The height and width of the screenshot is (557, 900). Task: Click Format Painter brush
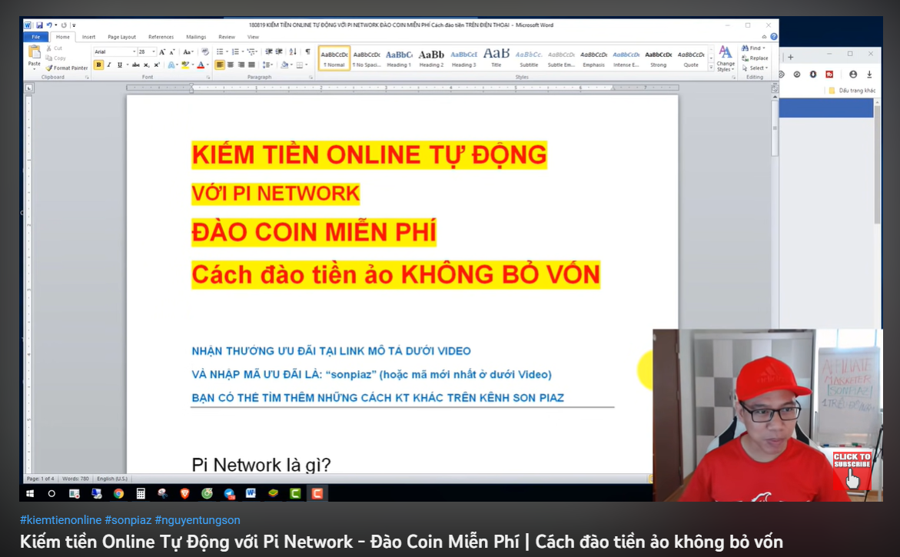tap(67, 68)
